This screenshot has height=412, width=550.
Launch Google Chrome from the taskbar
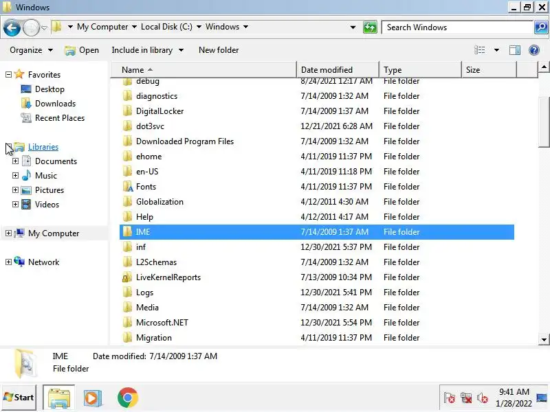[128, 398]
